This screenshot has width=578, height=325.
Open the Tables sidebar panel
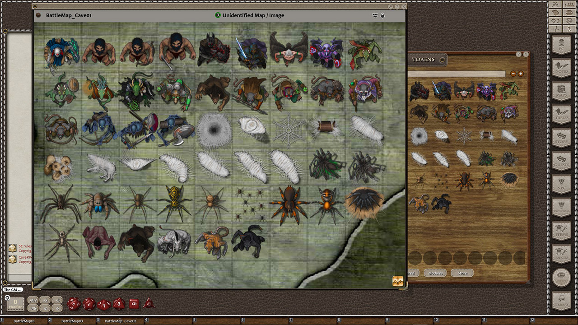(562, 115)
